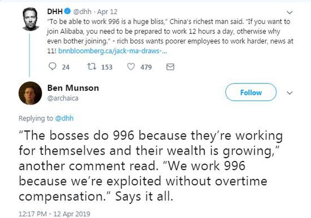This screenshot has height=218, width=311.
Task: Click the @dhh mention in Replying to
Action: pyautogui.click(x=64, y=118)
